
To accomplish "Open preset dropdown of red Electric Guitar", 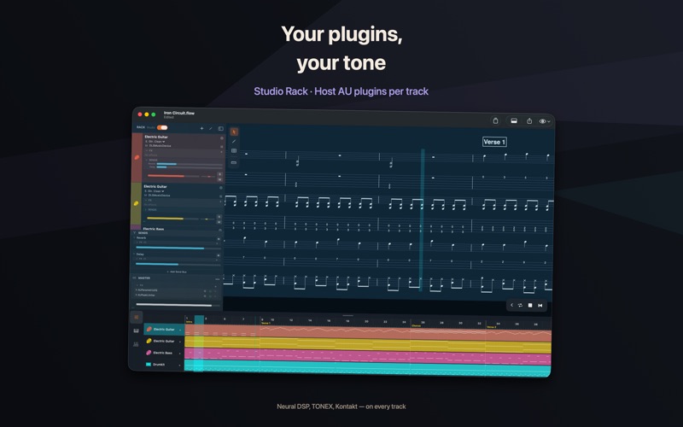I will 155,142.
